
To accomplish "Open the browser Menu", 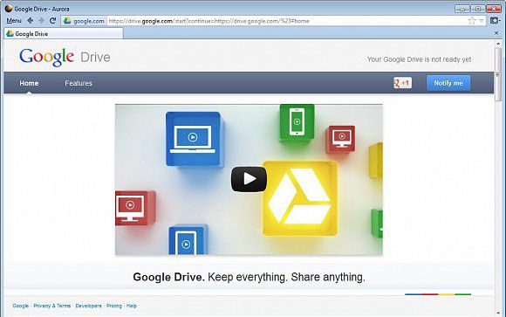I will click(14, 21).
